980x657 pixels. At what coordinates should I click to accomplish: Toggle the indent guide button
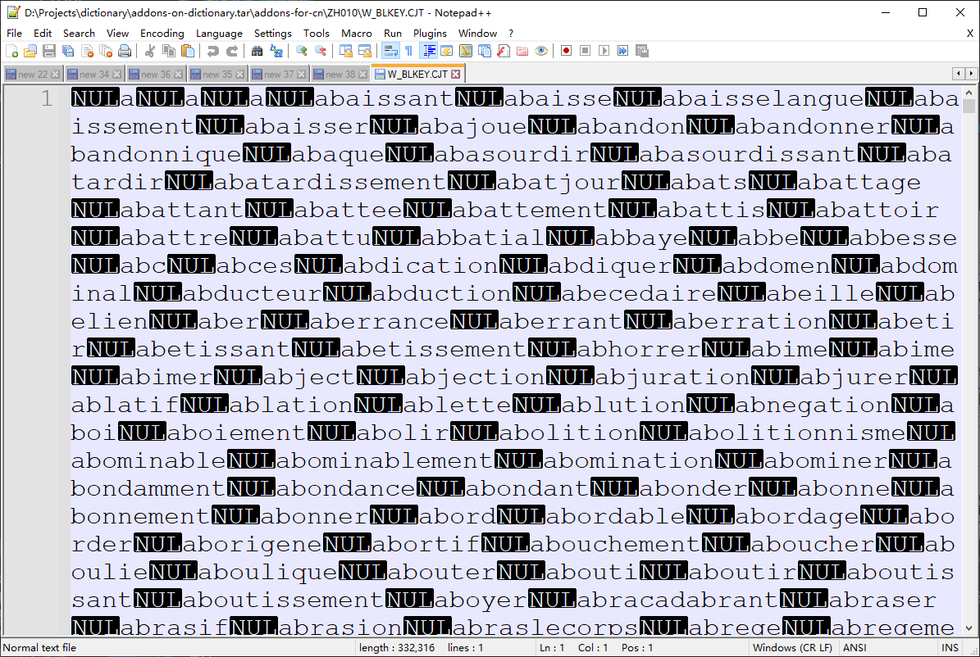428,51
